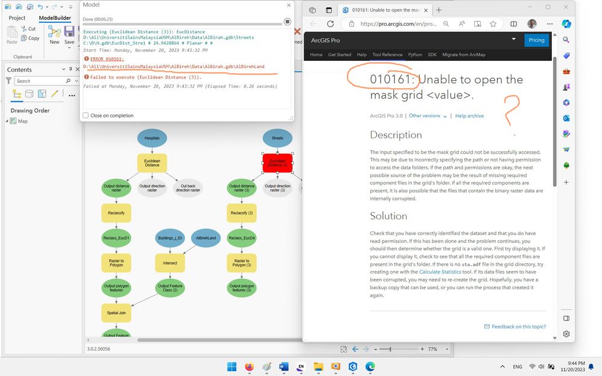Viewport: 602px width, 376px height.
Task: Click the zoom in plus on model slider
Action: click(422, 349)
